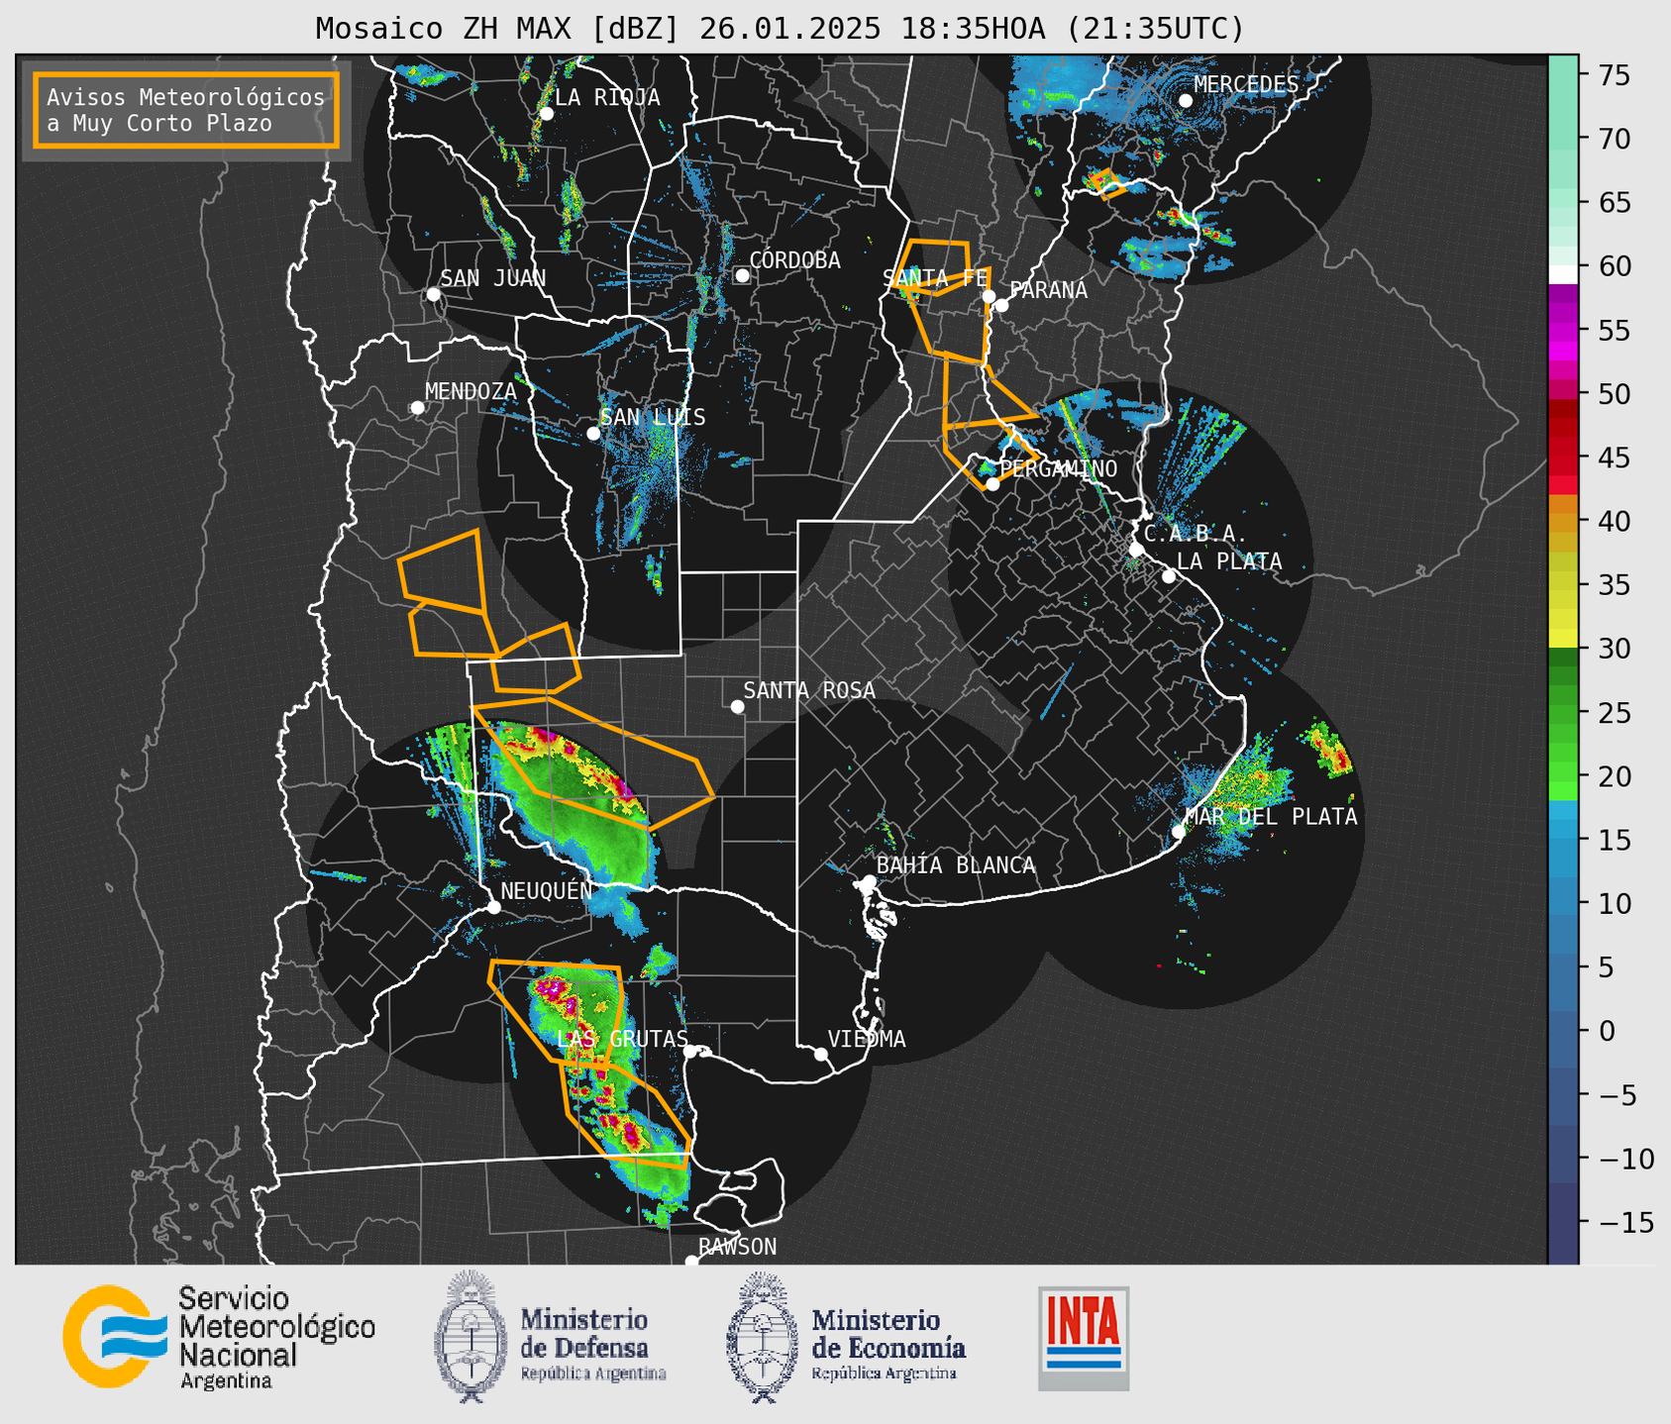Screen dimensions: 1671x1424
Task: Click the white dot marking Mendoza
Action: (417, 408)
